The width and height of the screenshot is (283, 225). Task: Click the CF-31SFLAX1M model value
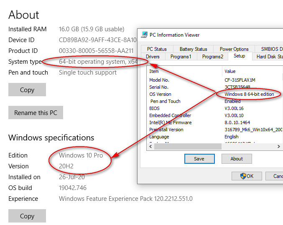(240, 80)
